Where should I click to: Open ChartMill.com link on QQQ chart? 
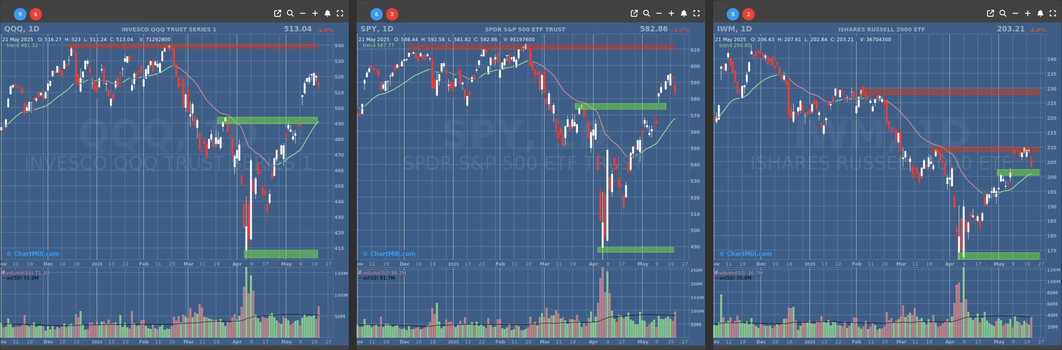coord(33,254)
